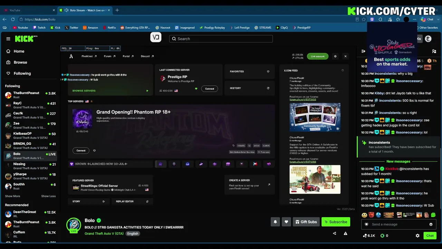Click the Send a message input
Viewport: 442px width, 249px height.
coord(399,224)
